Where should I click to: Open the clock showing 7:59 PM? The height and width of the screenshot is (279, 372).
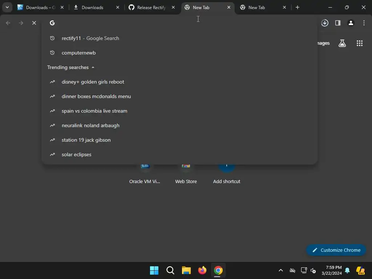coord(332,270)
